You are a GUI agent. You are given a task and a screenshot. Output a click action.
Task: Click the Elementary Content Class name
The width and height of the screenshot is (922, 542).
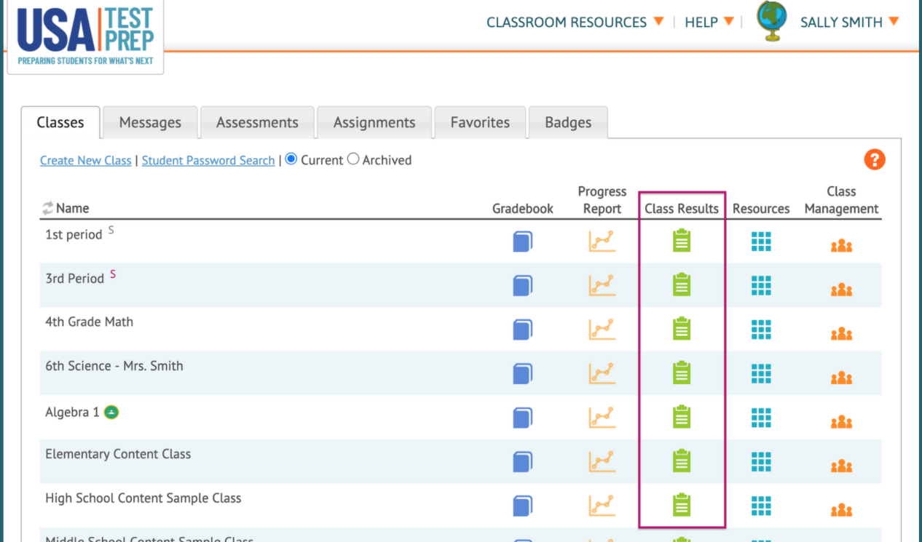pyautogui.click(x=118, y=454)
